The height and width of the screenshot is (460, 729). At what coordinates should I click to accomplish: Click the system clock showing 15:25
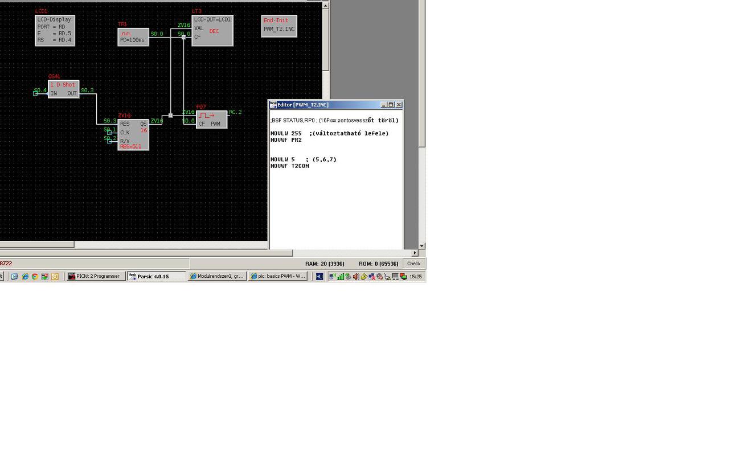tap(416, 277)
